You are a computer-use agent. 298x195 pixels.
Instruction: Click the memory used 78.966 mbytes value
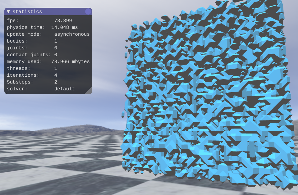70,61
